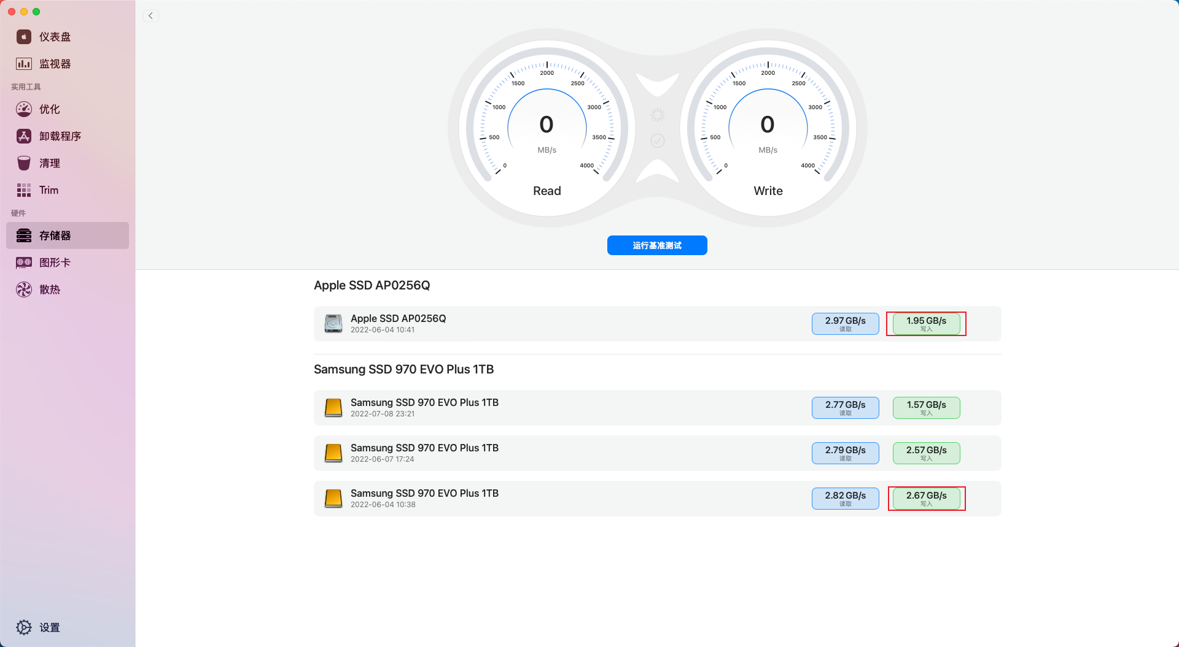This screenshot has height=647, width=1179.
Task: Click drive icon for 2022-06-07 17:24 Samsung result
Action: coord(333,453)
